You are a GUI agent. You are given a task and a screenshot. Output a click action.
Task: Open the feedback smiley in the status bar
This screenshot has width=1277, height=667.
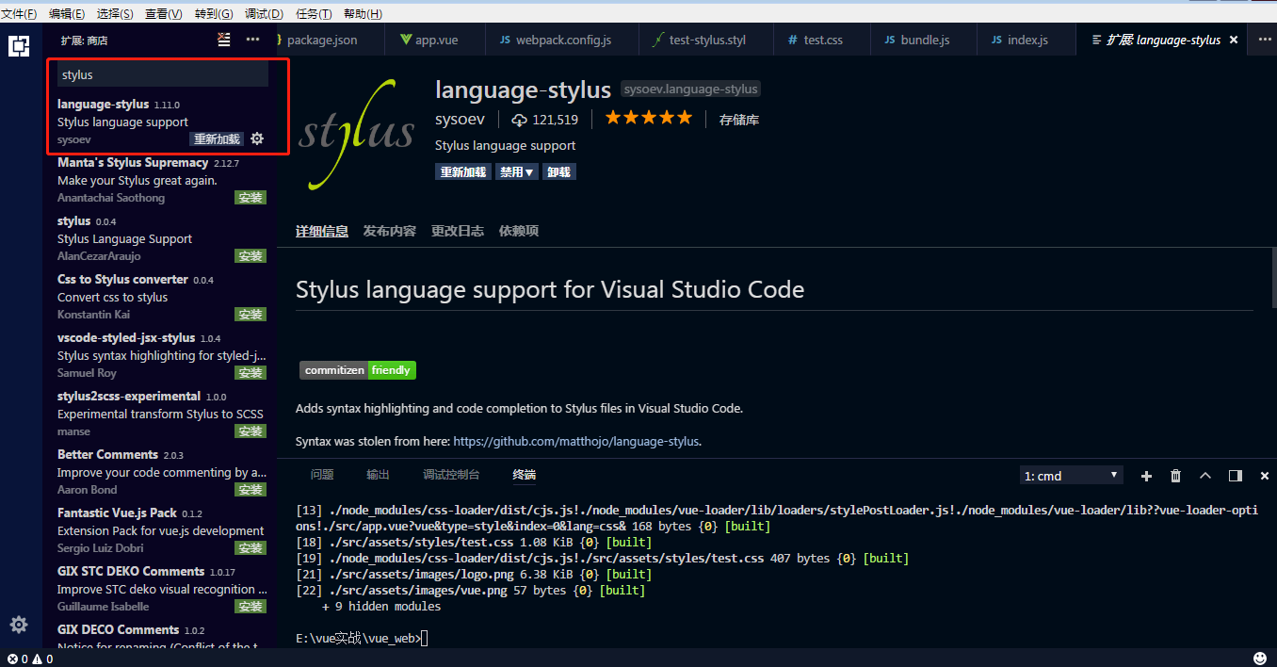(1259, 659)
